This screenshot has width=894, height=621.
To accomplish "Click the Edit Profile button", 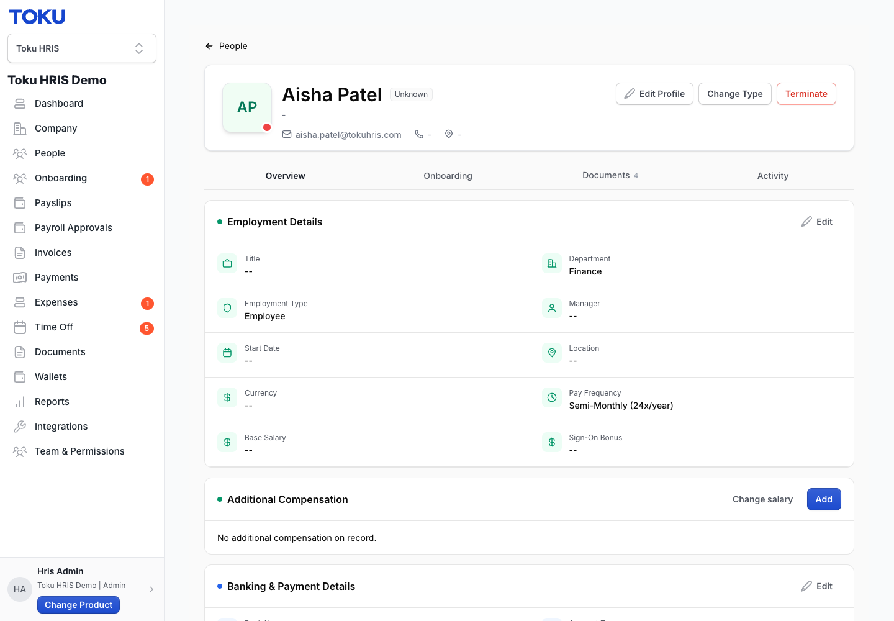I will (x=654, y=94).
